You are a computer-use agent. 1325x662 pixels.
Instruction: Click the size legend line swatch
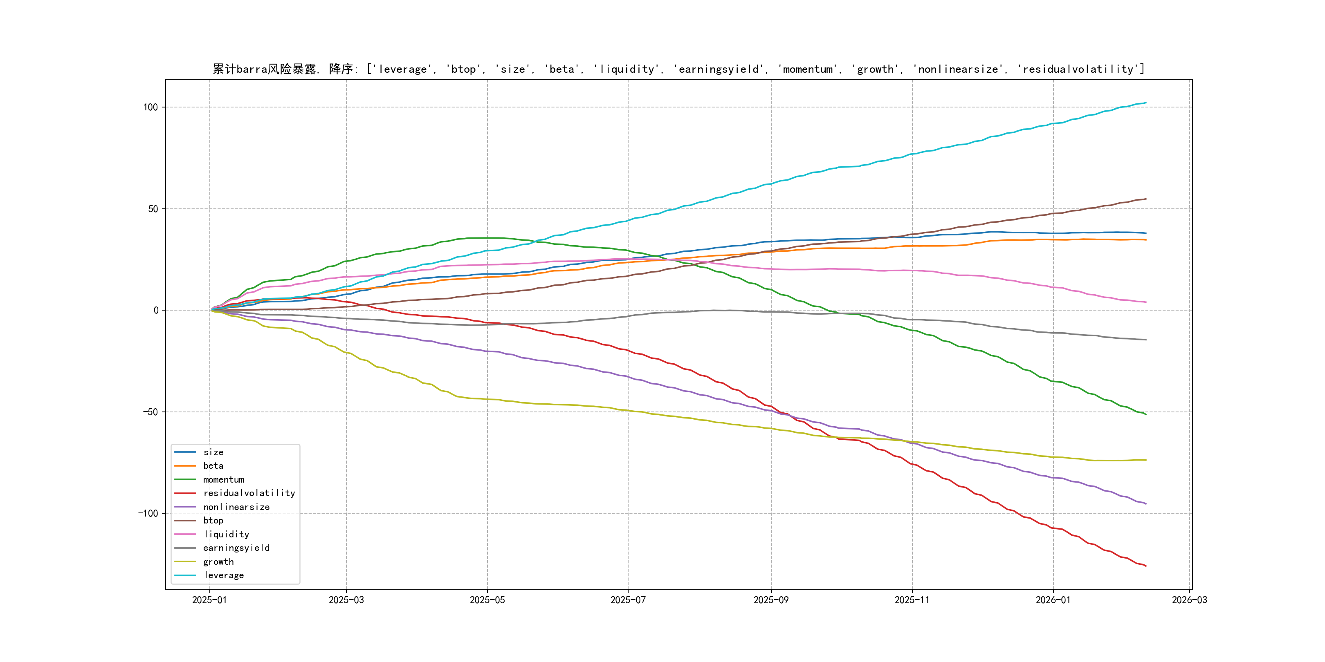coord(185,452)
